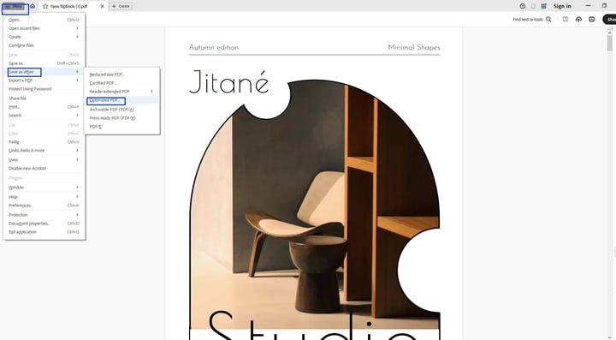This screenshot has height=340, width=616.
Task: Choose Print... in the menu
Action: (44, 107)
